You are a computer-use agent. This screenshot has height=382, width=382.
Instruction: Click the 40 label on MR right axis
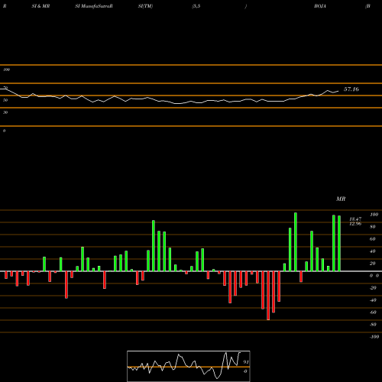373,251
